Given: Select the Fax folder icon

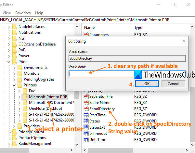Looking at the screenshot, I should pos(25,91).
